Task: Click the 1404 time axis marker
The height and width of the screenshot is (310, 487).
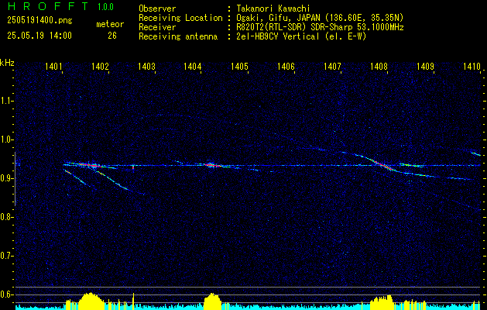Action: pyautogui.click(x=193, y=66)
